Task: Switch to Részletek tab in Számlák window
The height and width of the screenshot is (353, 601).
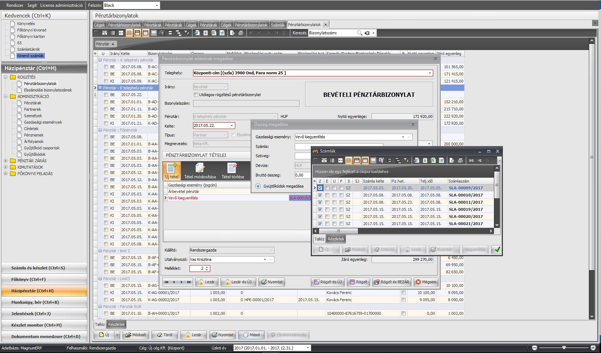Action: pyautogui.click(x=336, y=239)
